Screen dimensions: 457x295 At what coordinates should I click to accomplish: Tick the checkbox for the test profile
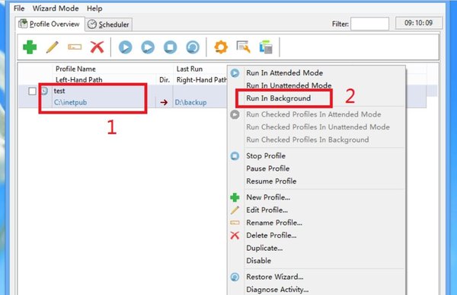tap(32, 91)
